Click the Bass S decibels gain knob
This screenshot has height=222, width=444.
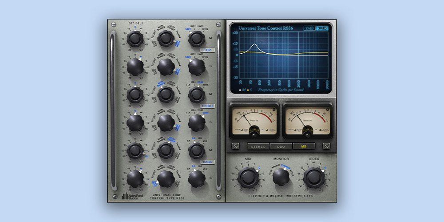pos(135,178)
